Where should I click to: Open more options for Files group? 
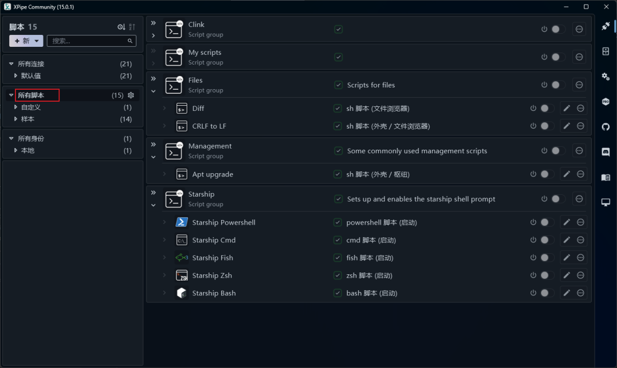coord(579,85)
